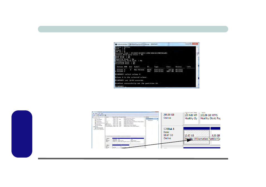Close the DISKPART command window
Screen dimensions: 266x187
click(x=195, y=44)
